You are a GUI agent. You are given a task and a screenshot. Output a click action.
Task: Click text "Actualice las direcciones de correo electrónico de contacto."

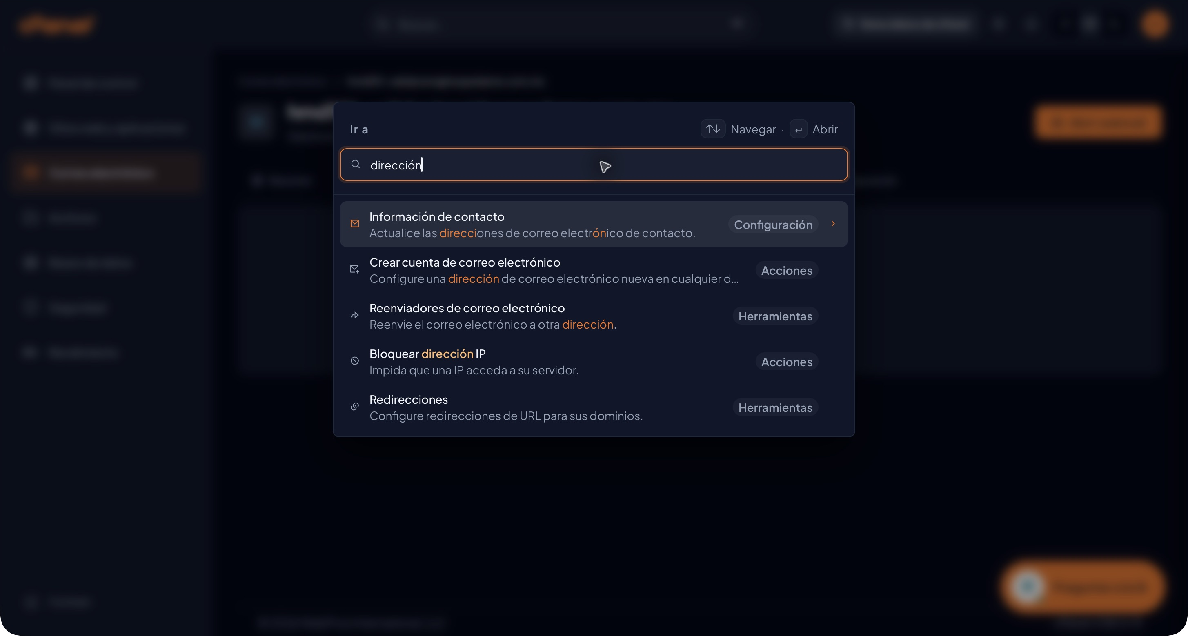(532, 233)
